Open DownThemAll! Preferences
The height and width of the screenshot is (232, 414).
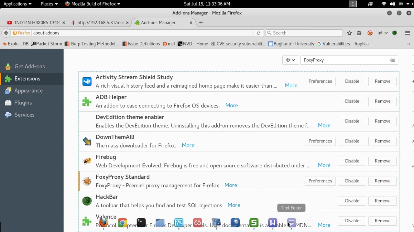click(x=320, y=141)
